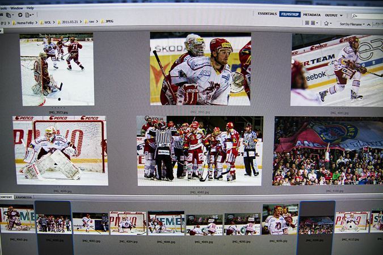
Task: Click inside the search input field
Action: [367, 16]
